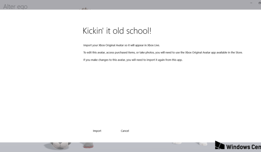The image size is (261, 152).
Task: Click the Import button
Action: tap(97, 131)
